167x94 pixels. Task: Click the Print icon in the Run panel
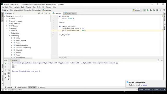click(9, 76)
